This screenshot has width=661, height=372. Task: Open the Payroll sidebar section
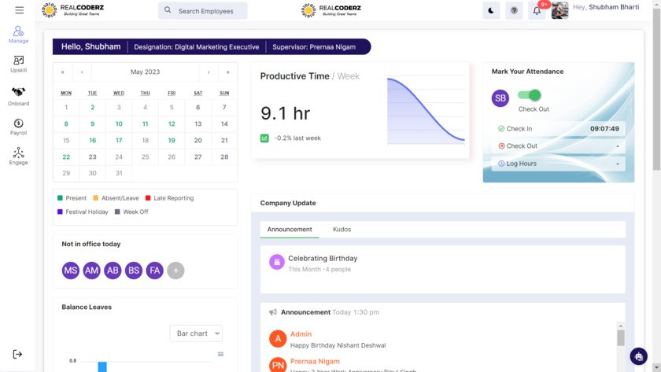[x=18, y=127]
